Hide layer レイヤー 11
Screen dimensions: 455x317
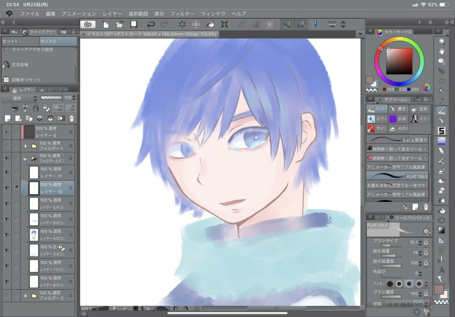pyautogui.click(x=6, y=172)
